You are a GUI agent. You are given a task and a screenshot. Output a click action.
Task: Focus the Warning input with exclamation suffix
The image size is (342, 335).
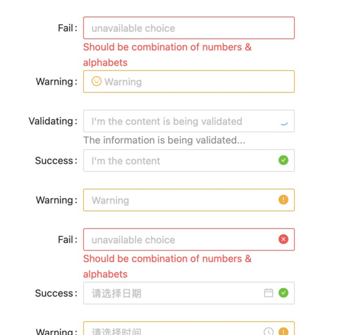pos(189,200)
